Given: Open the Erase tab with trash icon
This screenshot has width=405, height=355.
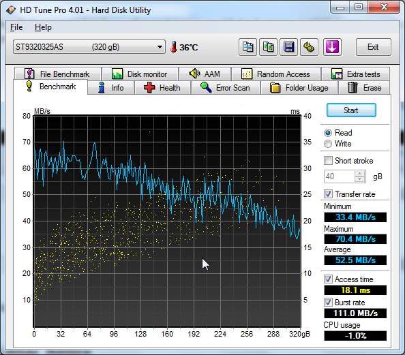Looking at the screenshot, I should (x=364, y=88).
